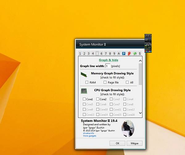Click the System Monitor gadget preview on desktop

tap(148, 43)
